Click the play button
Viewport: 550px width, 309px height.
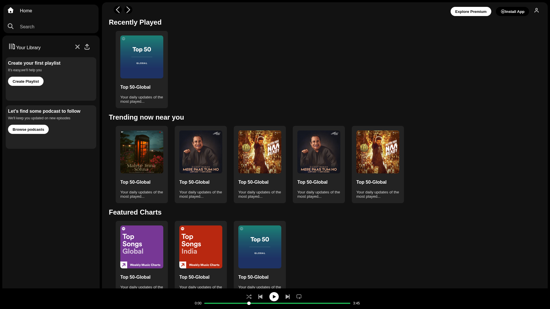click(x=274, y=297)
